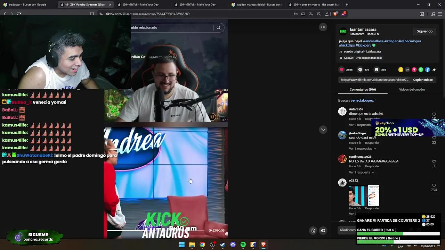445x250 pixels.
Task: Open a new browser tab
Action: tap(347, 5)
